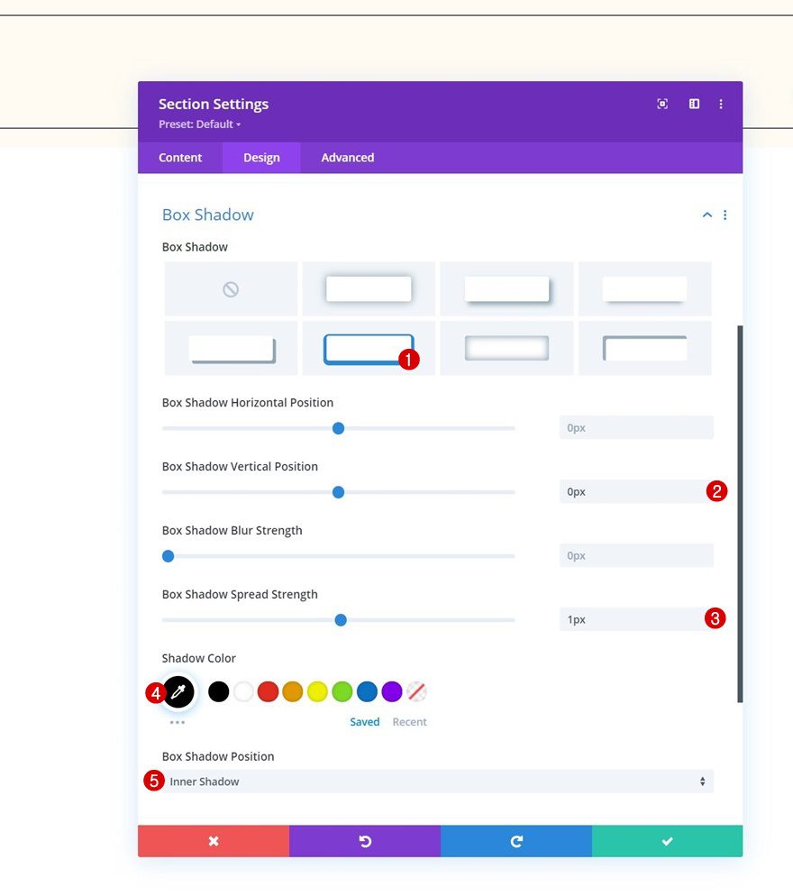Collapse the Box Shadow section
793x896 pixels.
click(x=706, y=215)
